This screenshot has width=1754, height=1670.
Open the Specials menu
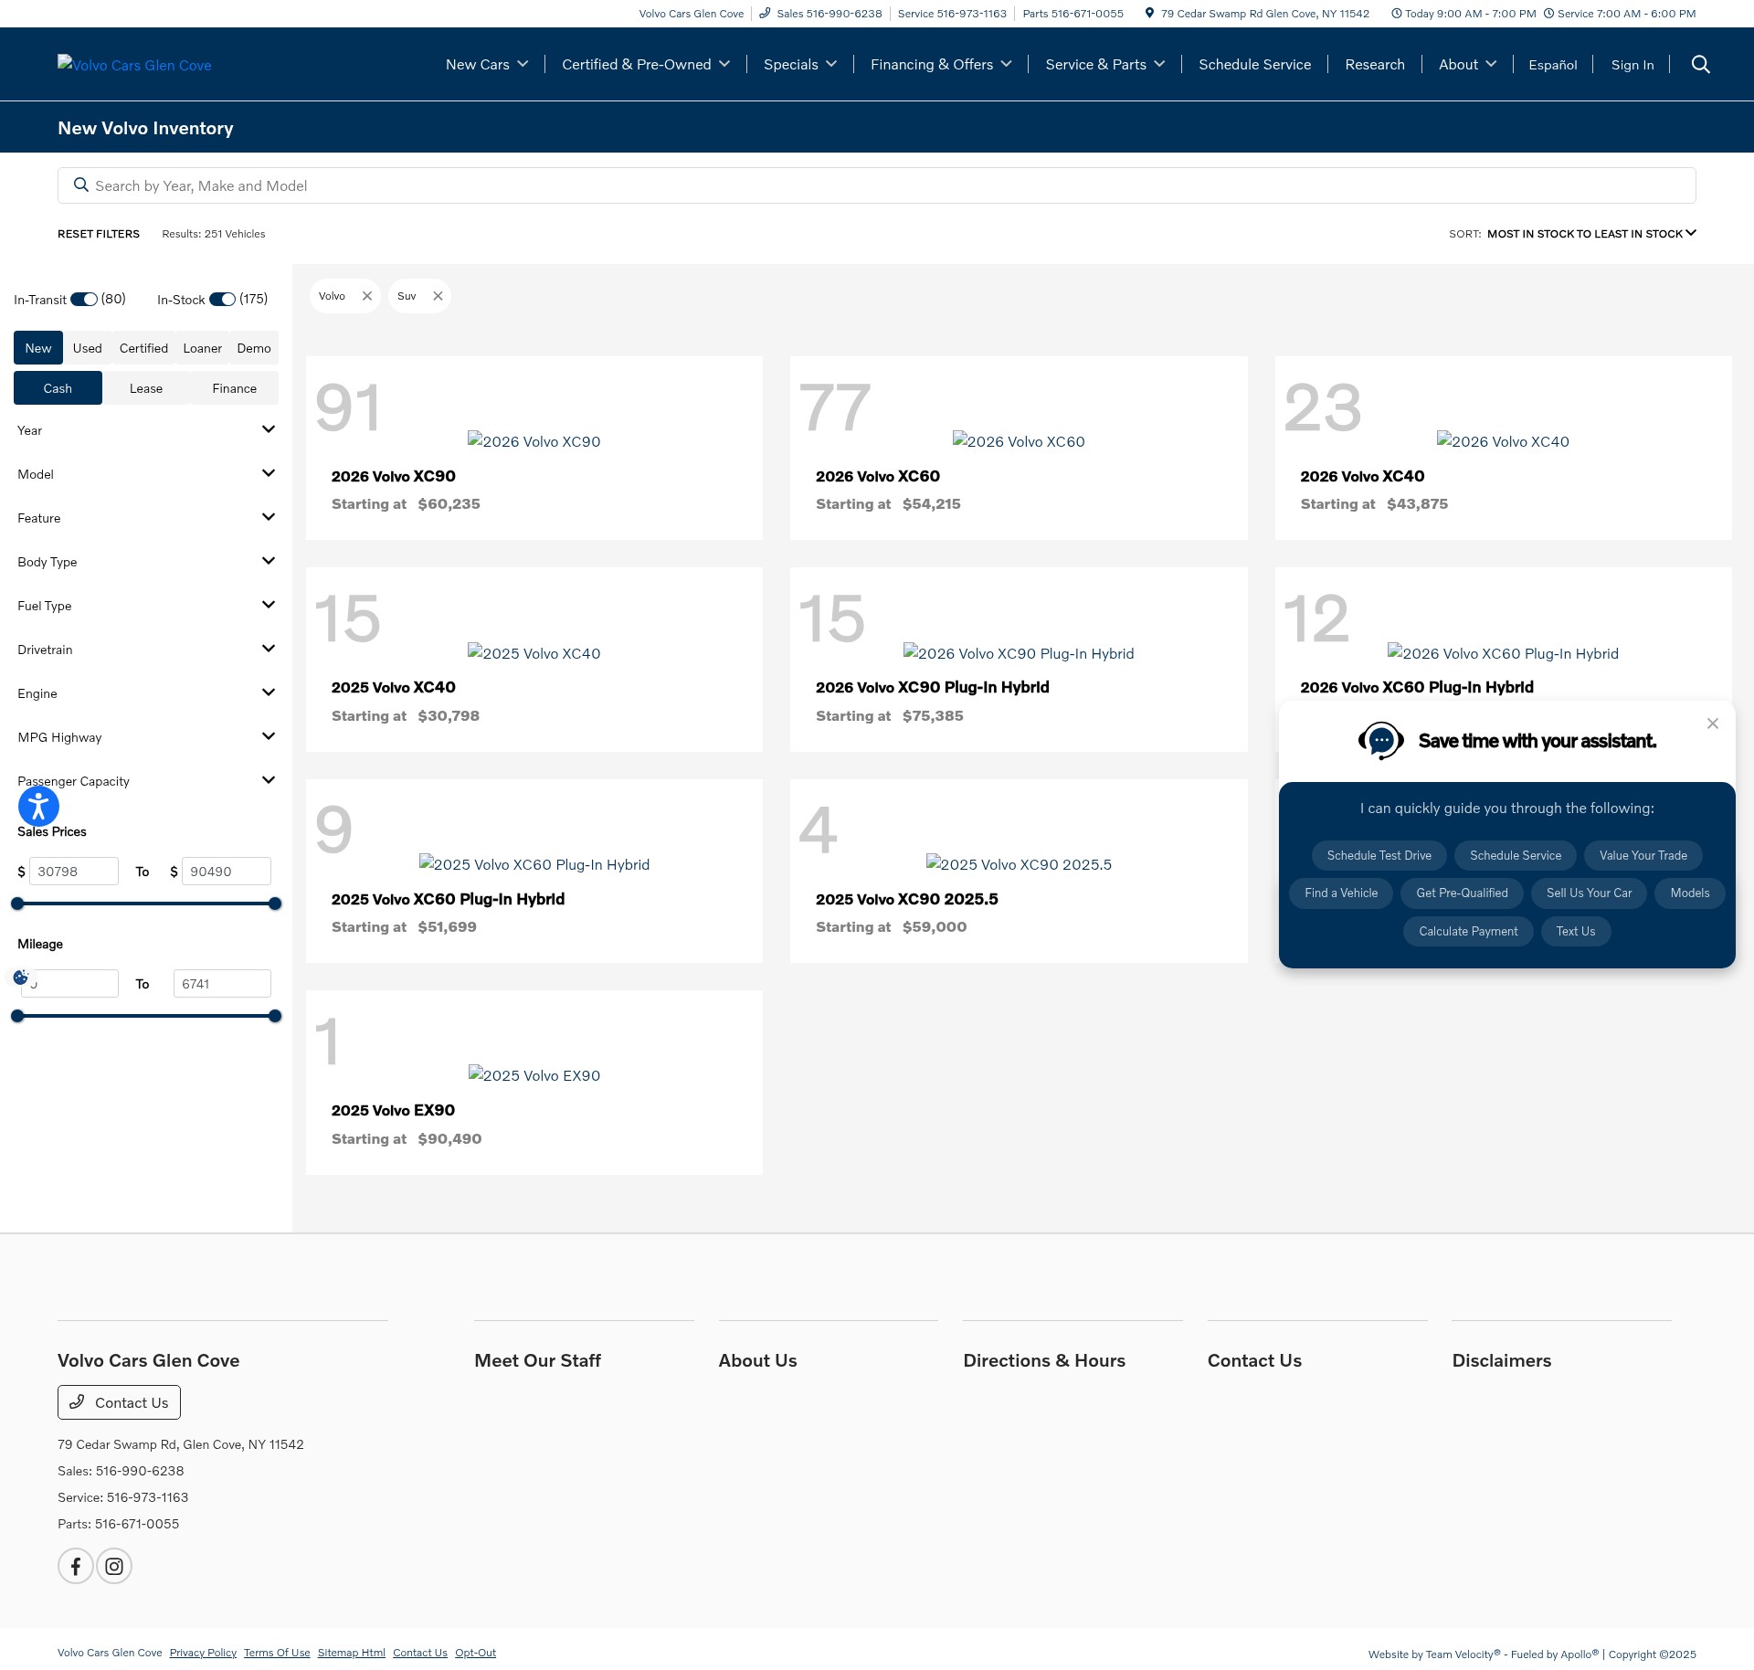pyautogui.click(x=800, y=64)
